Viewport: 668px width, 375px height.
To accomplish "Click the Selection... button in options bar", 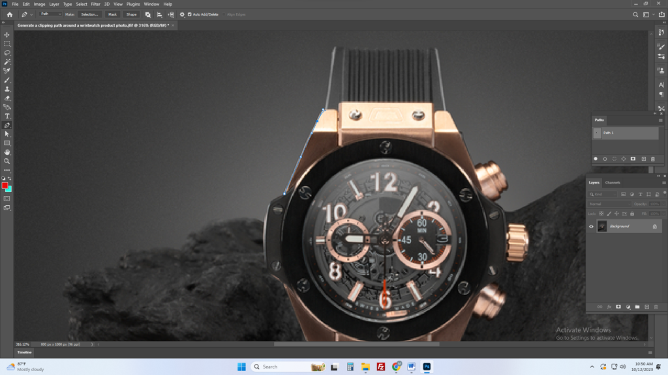I will pos(89,14).
